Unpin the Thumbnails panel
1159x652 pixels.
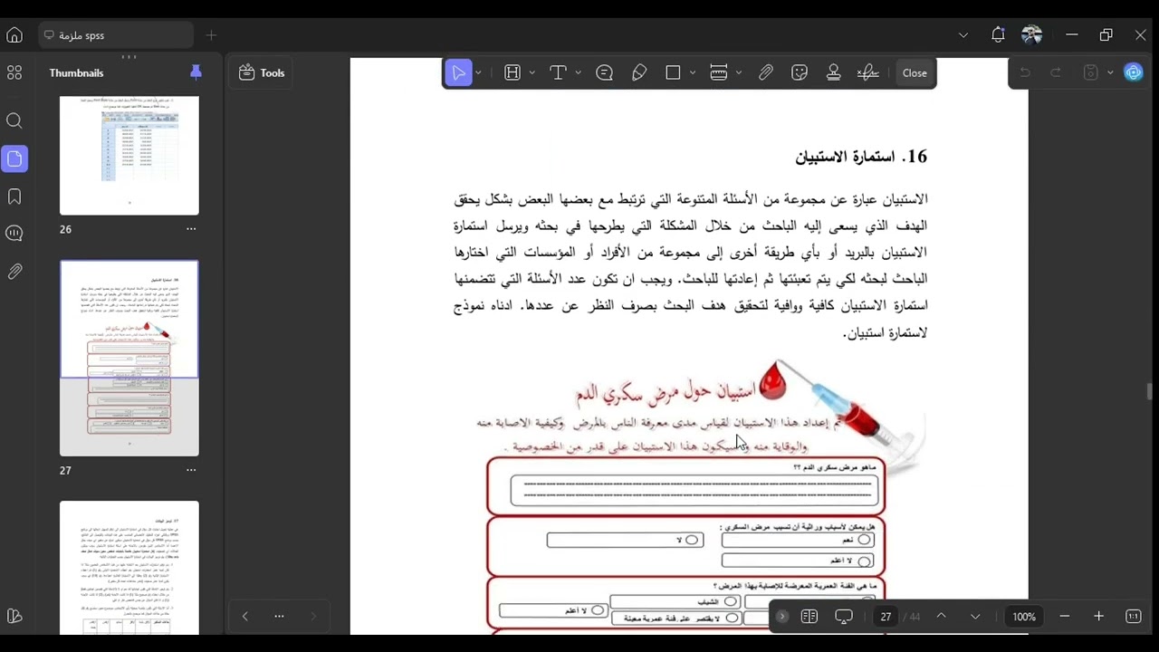click(x=196, y=72)
